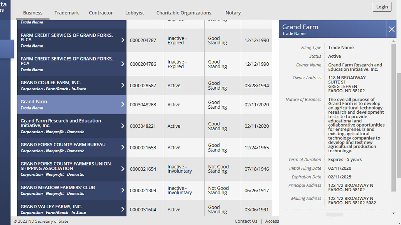Screen dimensions: 401x225
Task: Click Expiration Date 02/11/2025 value
Action: pos(340,177)
